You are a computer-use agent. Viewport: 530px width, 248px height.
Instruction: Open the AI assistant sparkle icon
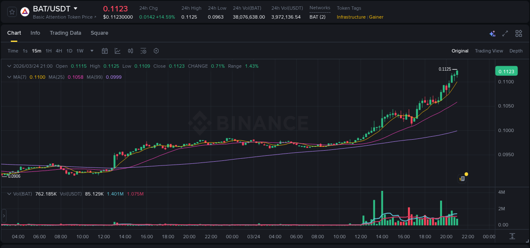492,33
